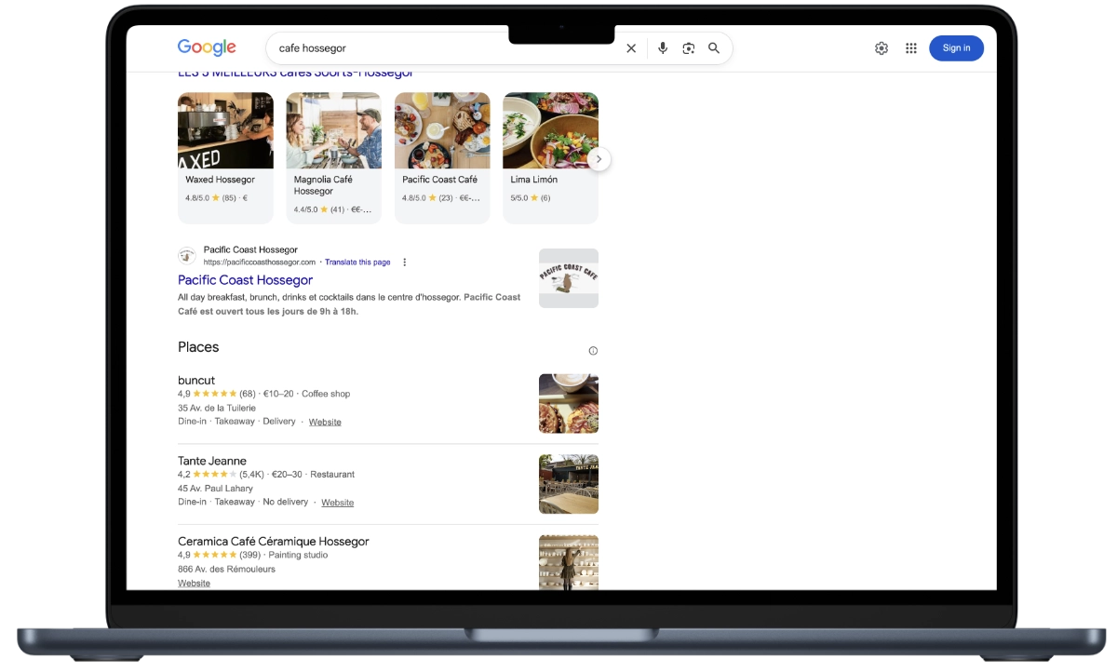This screenshot has height=672, width=1117.
Task: Open Magnolia Café Hossegor card image
Action: tap(333, 130)
